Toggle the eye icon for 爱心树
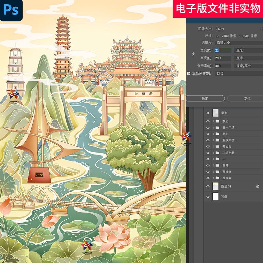Image resolution: width=263 pixels, height=263 pixels. coord(208,147)
